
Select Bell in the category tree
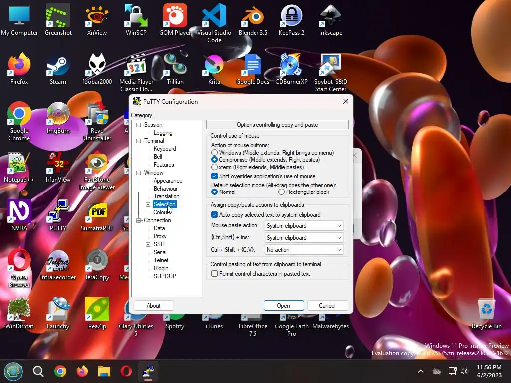(158, 157)
